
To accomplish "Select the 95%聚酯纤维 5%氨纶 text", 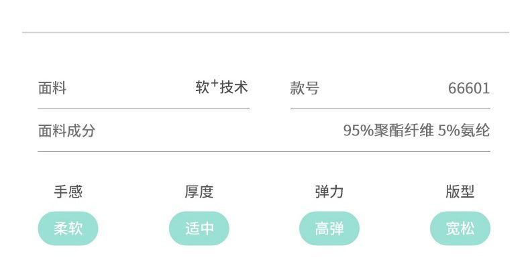I will pos(417,131).
